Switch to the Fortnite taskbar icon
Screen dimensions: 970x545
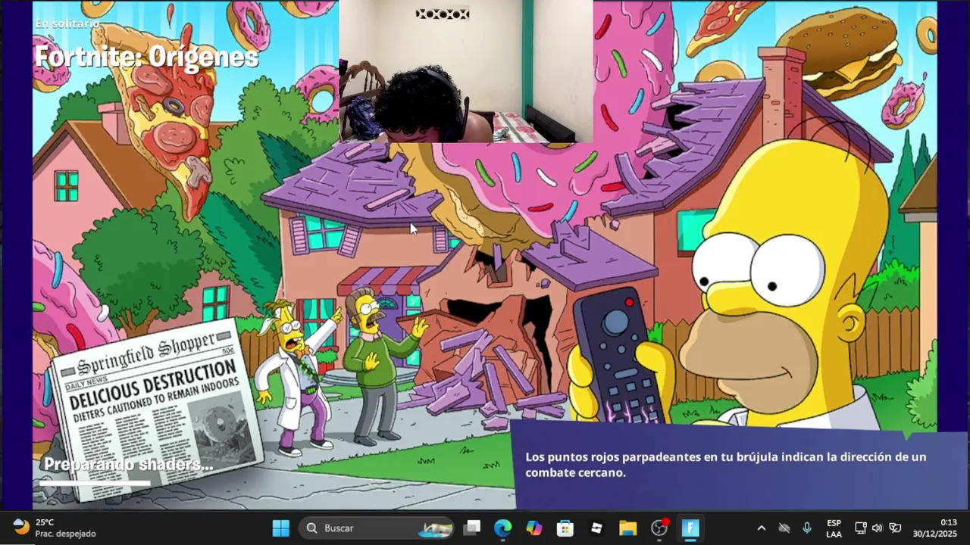click(690, 528)
